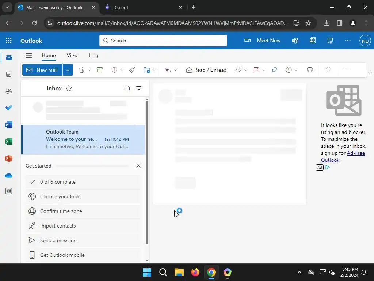The width and height of the screenshot is (374, 281).
Task: Toggle the hamburger navigation pane button
Action: pos(29,56)
